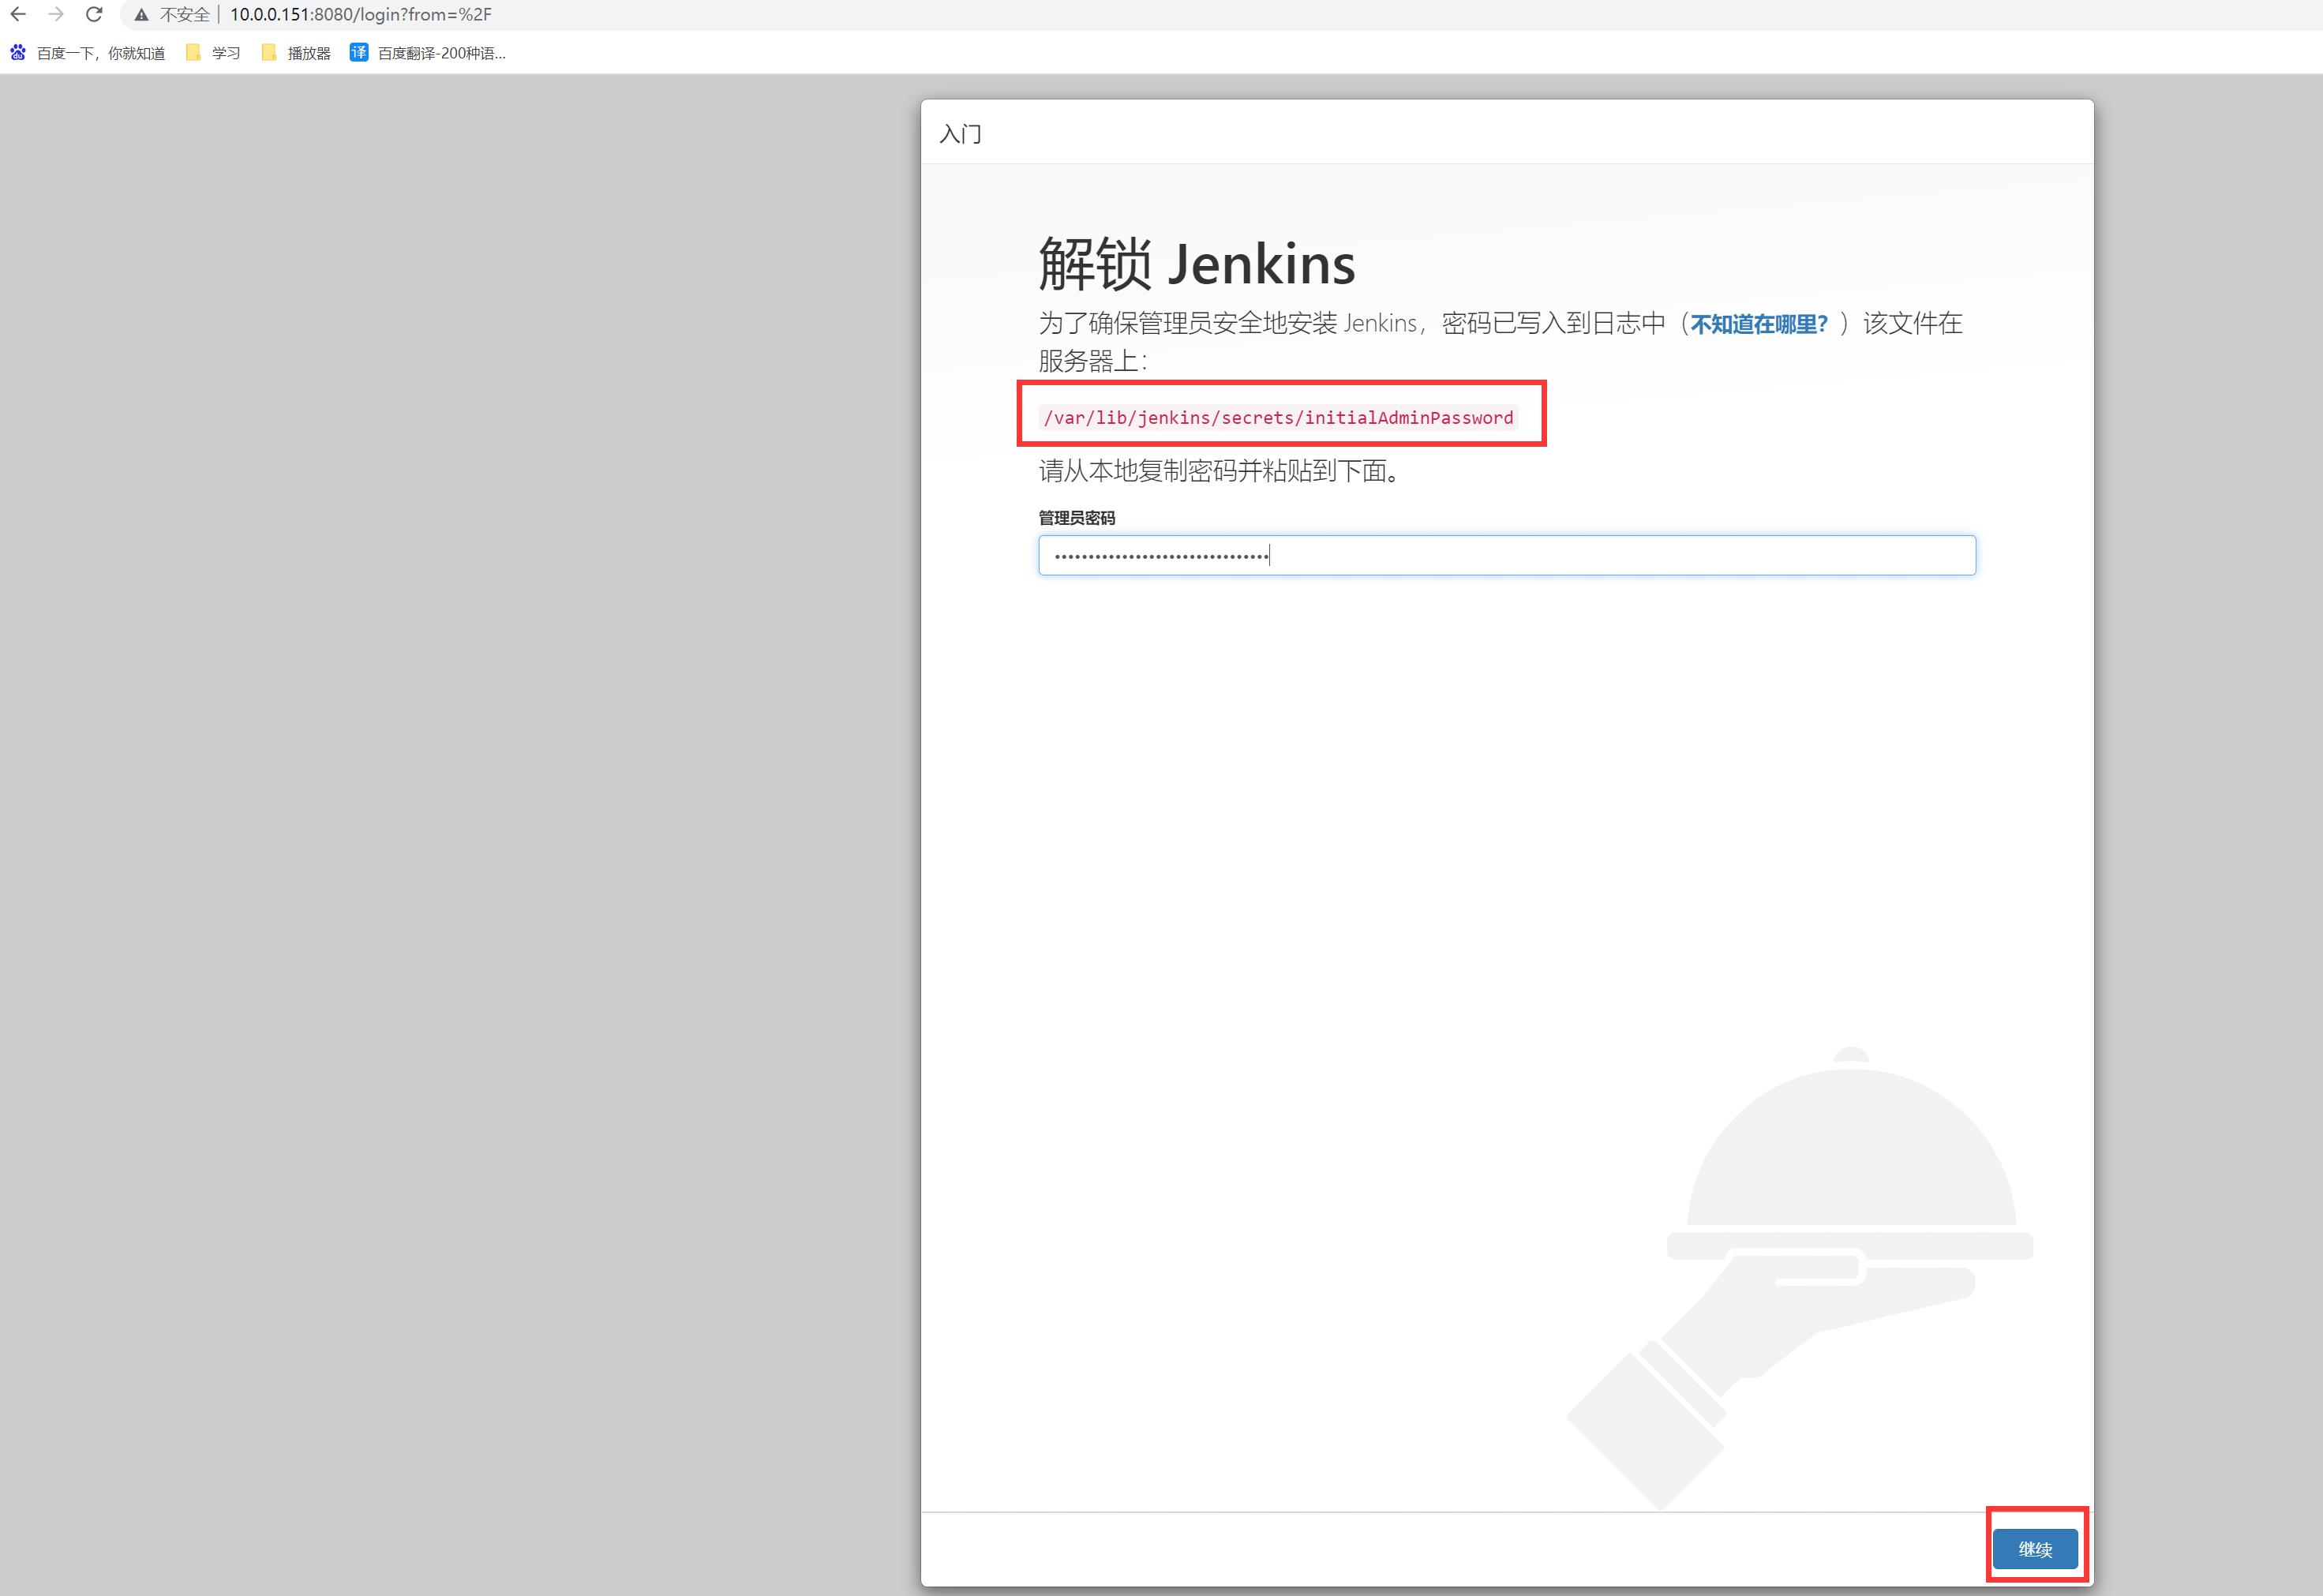Click the 解锁 Jenkins heading
2323x1596 pixels.
click(x=1197, y=264)
